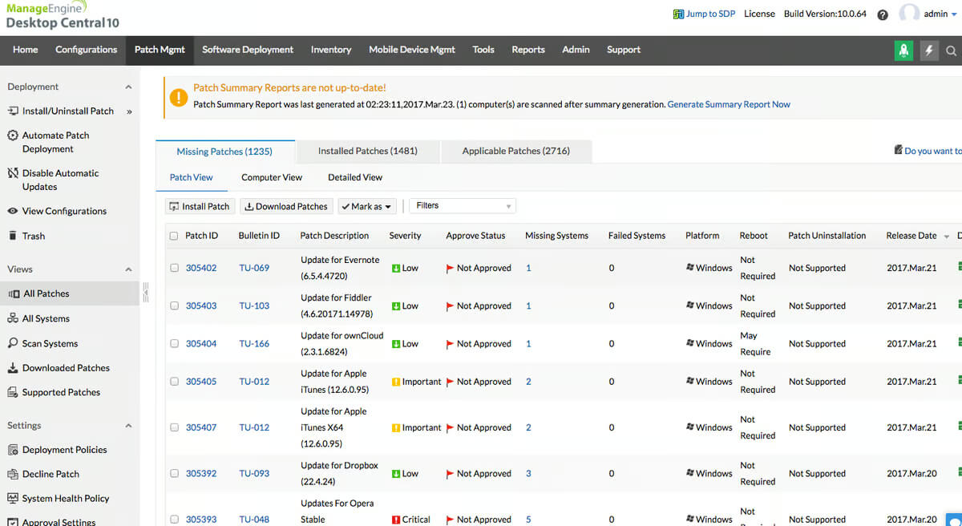Click the Install Patch button

coord(200,206)
